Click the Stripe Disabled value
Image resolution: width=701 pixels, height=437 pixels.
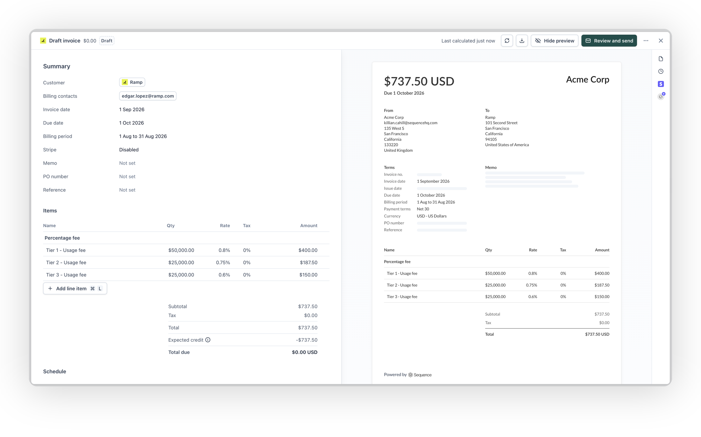click(129, 150)
